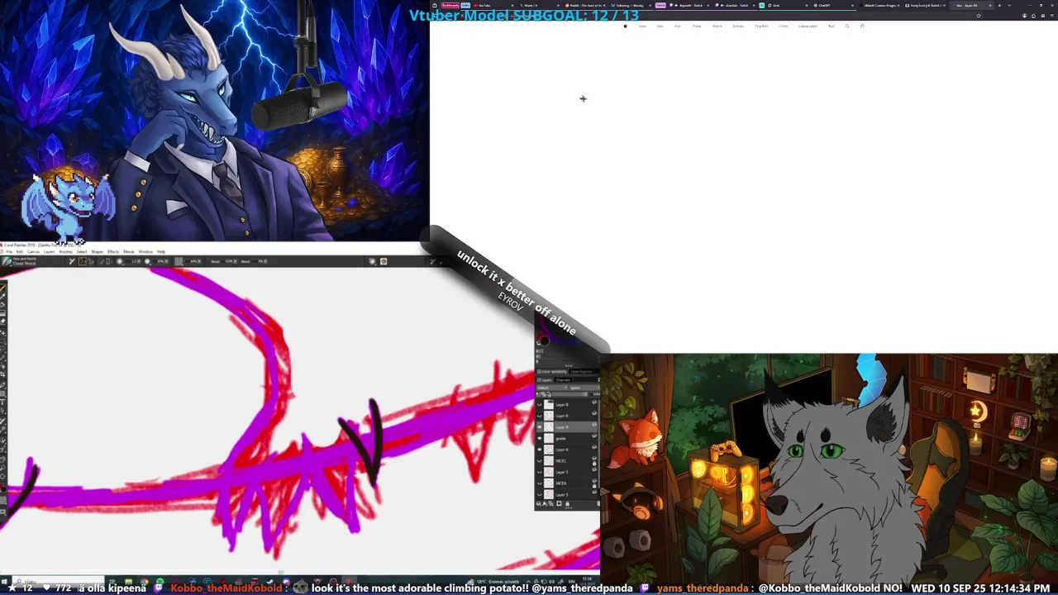Viewport: 1058px width, 595px height.
Task: Click the Resat value field
Action: 227,261
